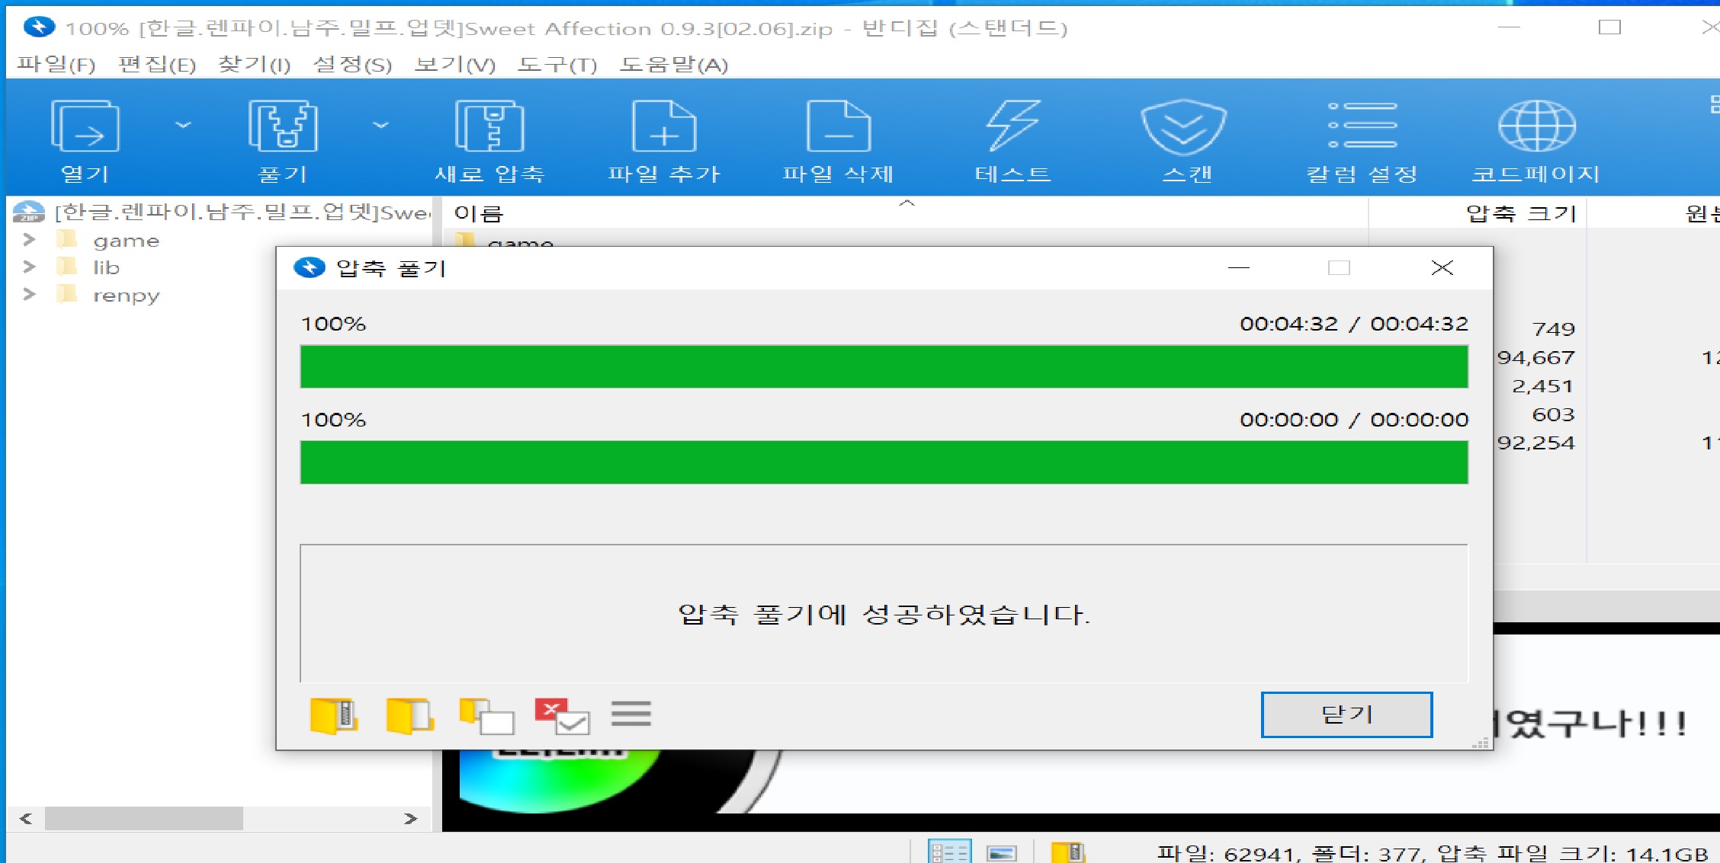The image size is (1720, 863).
Task: Open the 파일(F) menu
Action: [x=56, y=65]
